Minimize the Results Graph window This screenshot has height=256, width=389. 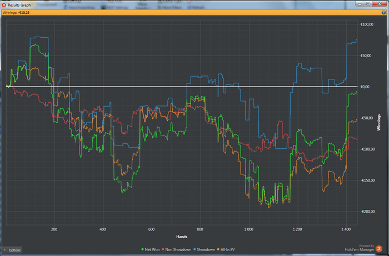[360, 4]
